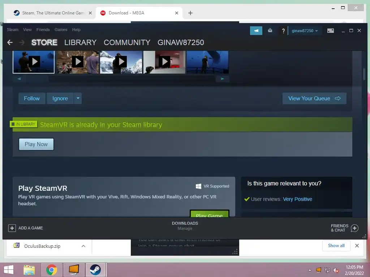Image resolution: width=370 pixels, height=277 pixels.
Task: Click the Steam forward arrow
Action: (x=22, y=43)
